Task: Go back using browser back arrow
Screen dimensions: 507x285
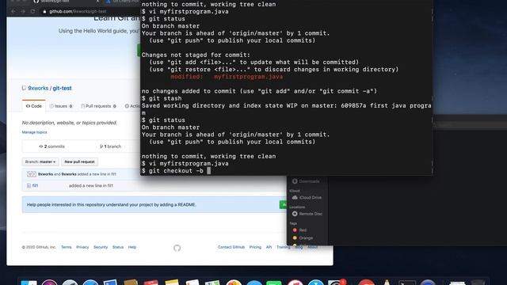Action: (13, 11)
